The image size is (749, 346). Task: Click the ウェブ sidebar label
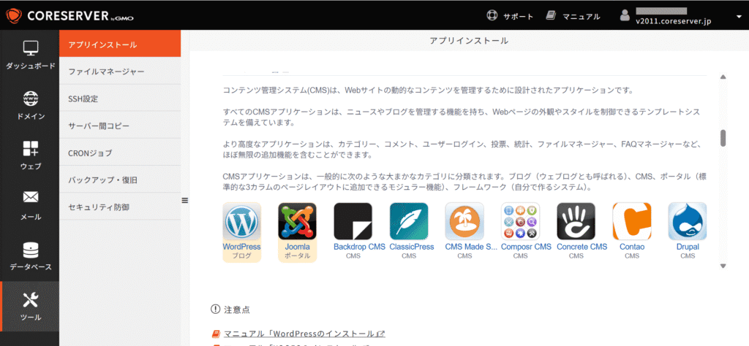[x=31, y=166]
